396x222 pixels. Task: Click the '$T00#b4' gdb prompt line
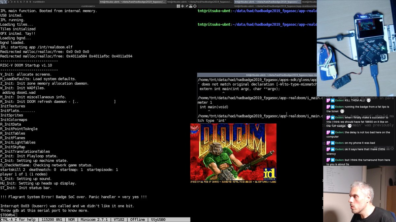8,215
